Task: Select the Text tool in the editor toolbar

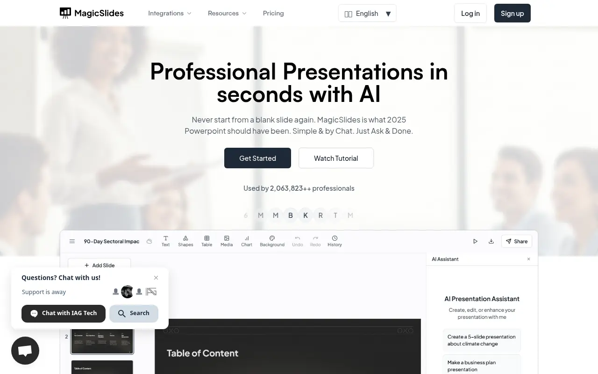Action: (165, 241)
